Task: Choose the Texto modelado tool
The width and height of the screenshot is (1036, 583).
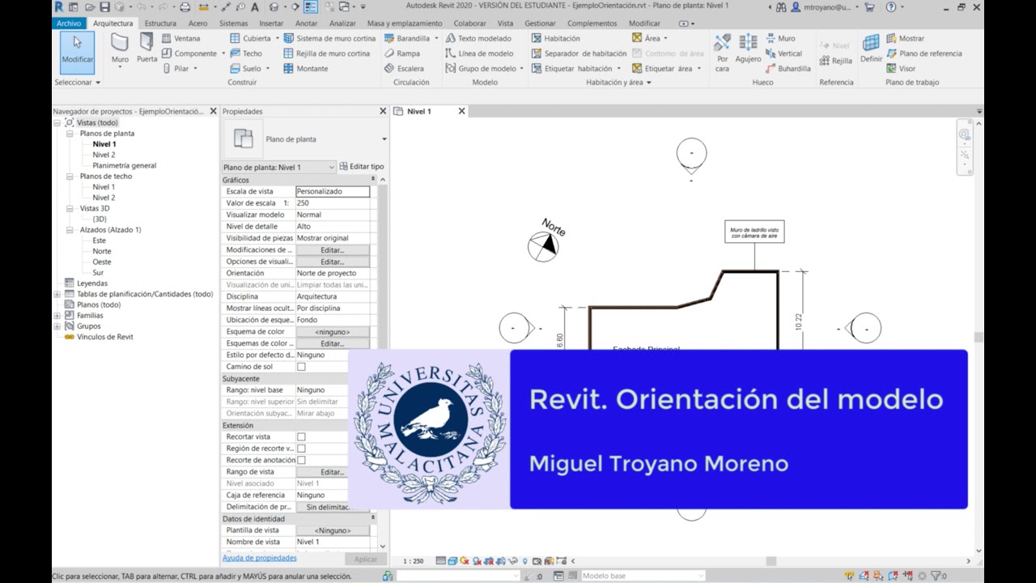Action: click(x=478, y=38)
